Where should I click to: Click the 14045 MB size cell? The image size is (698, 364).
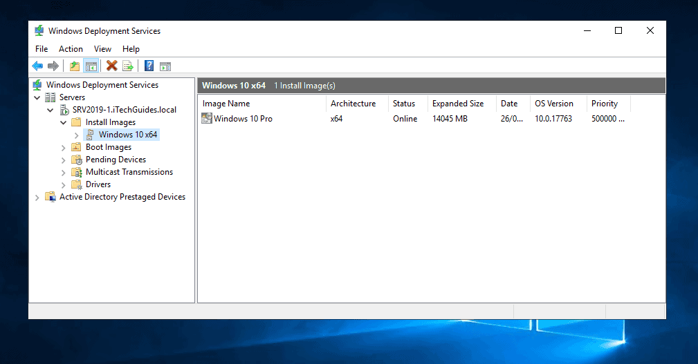pos(450,119)
